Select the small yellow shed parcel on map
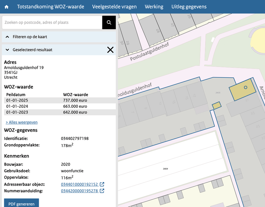 tap(217, 105)
